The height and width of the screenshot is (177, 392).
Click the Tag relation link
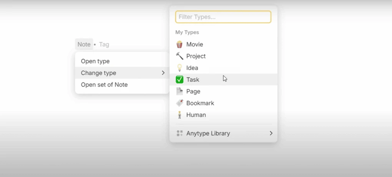pos(104,44)
